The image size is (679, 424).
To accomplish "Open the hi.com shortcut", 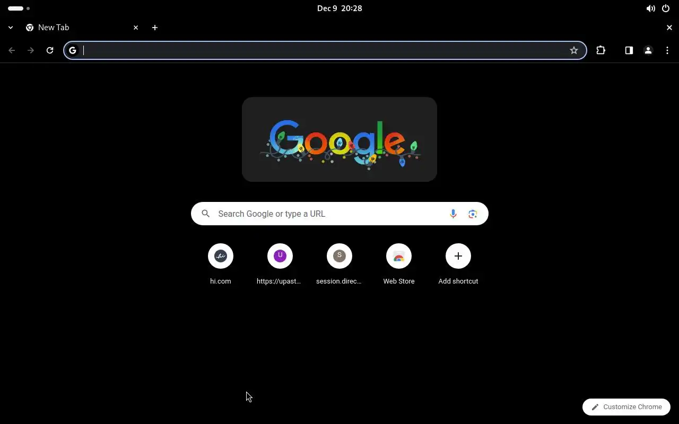I will [221, 264].
